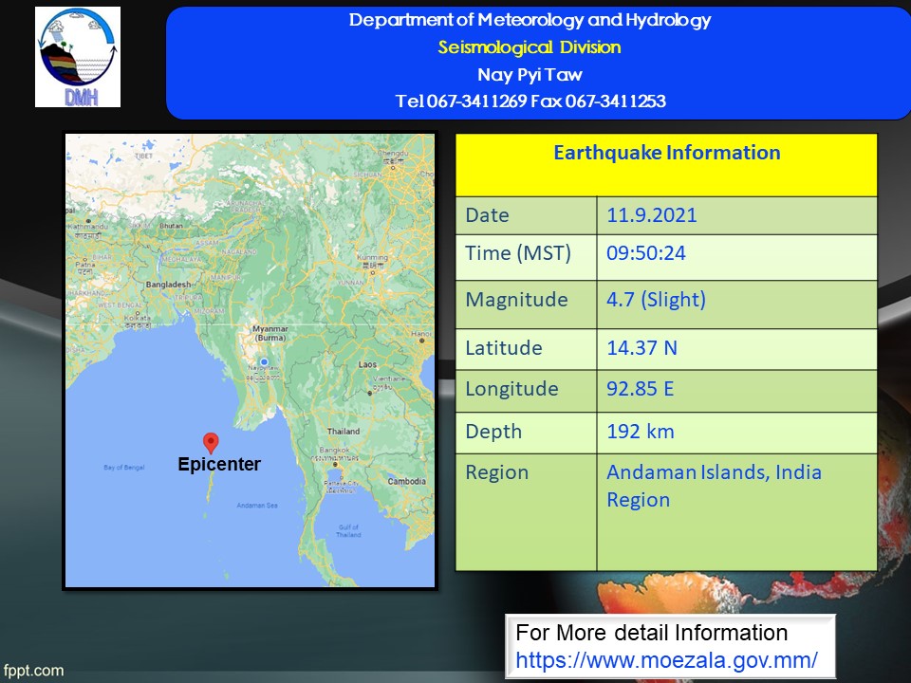The height and width of the screenshot is (683, 911).
Task: Click the 'Time (MST)' row label
Action: tap(518, 253)
